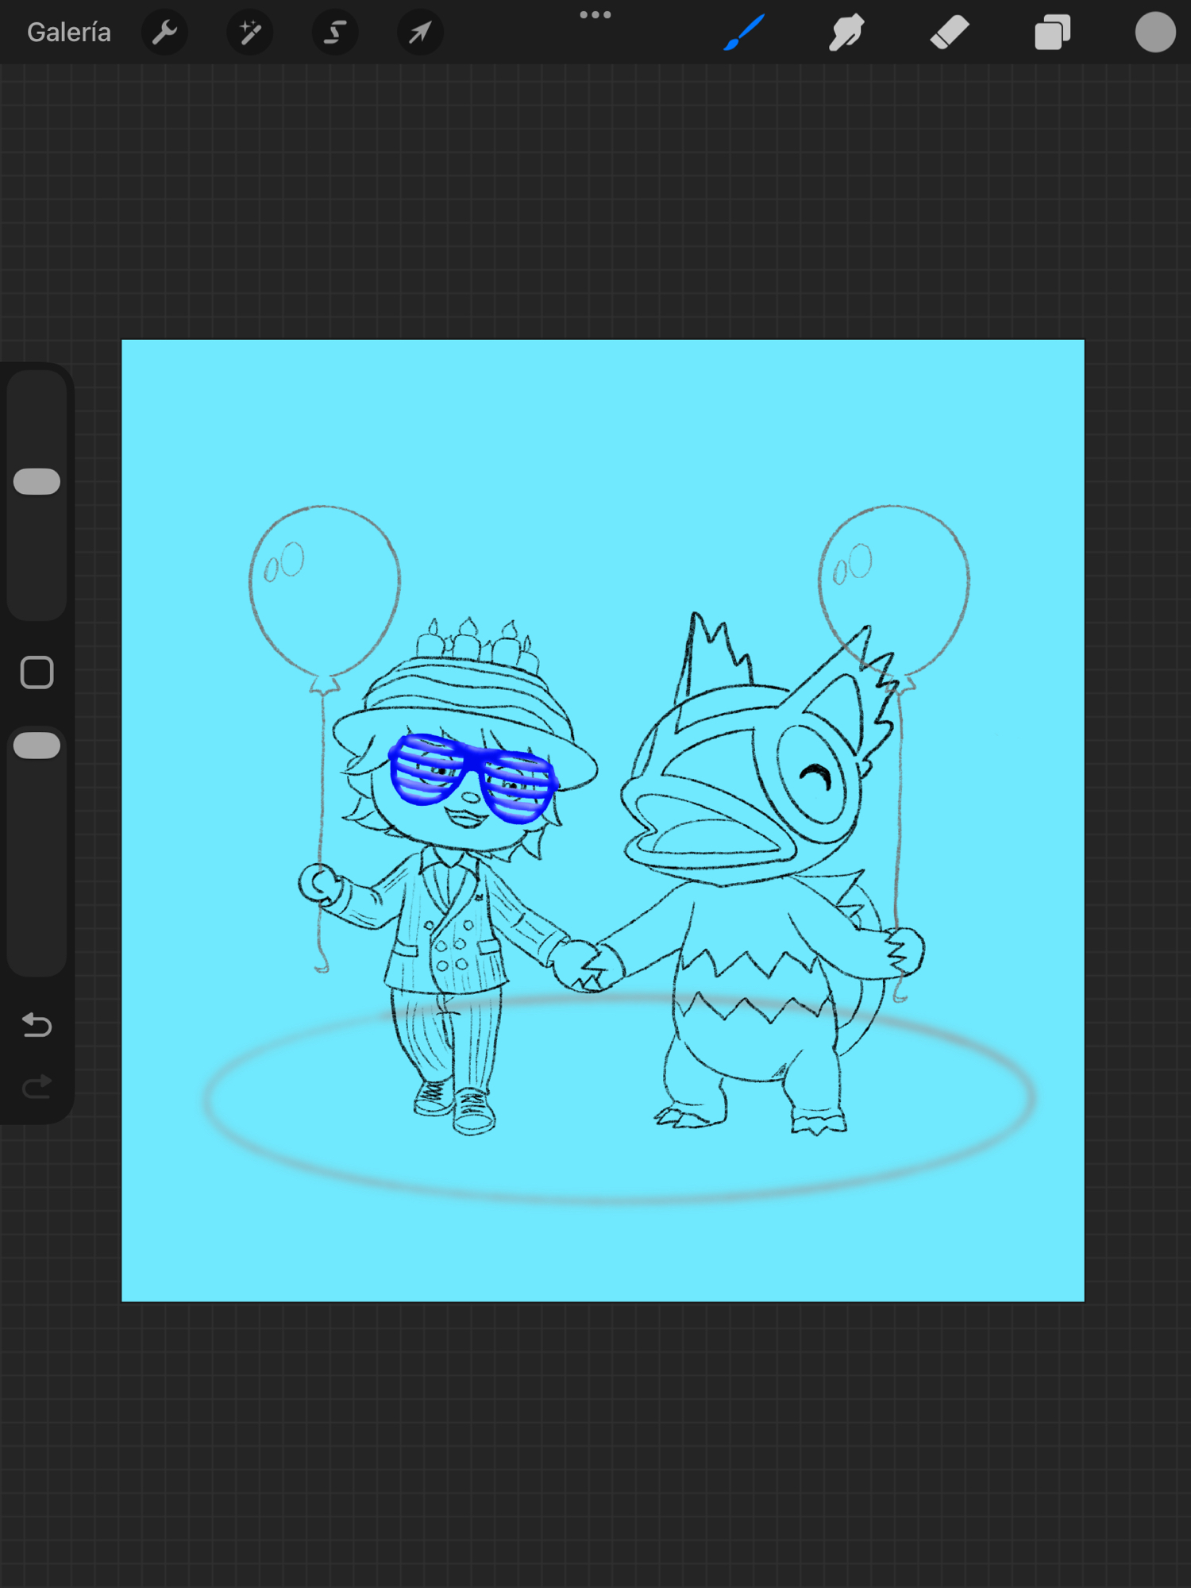This screenshot has height=1588, width=1191.
Task: Return to Galería
Action: (x=69, y=33)
